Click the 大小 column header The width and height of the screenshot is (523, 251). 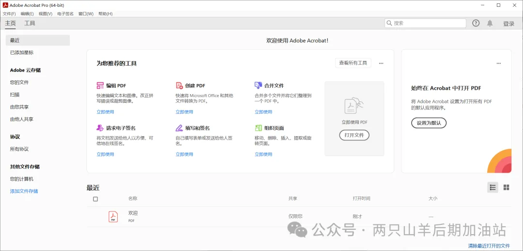(x=433, y=198)
